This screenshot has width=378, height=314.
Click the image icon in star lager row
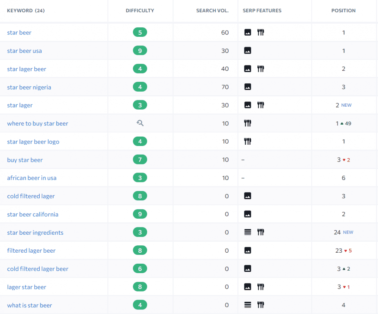click(x=248, y=105)
